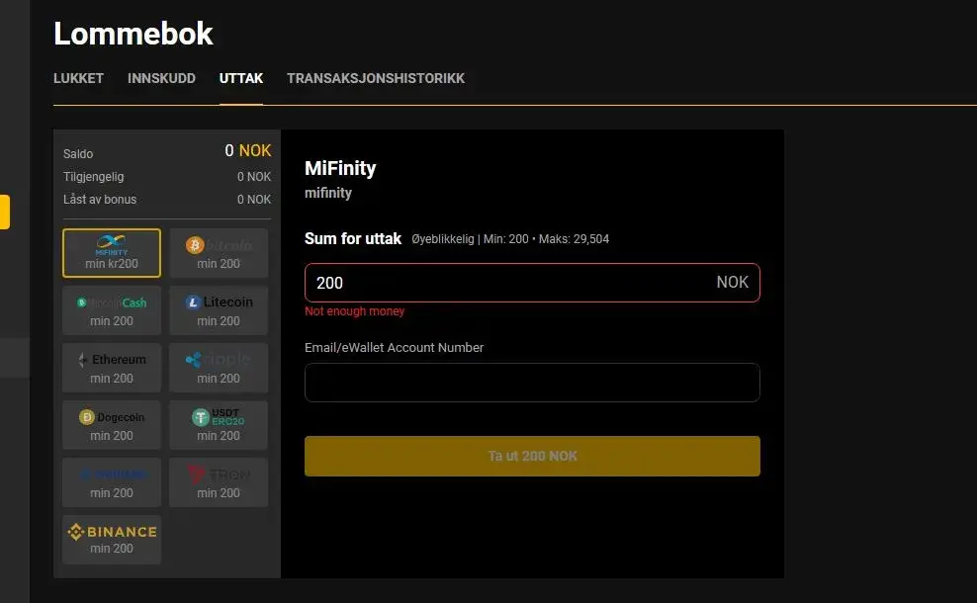Select the dark blue logo tile beside TRON
Image resolution: width=977 pixels, height=603 pixels.
[112, 482]
